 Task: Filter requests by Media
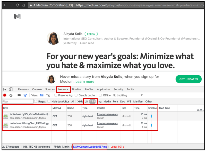(107, 101)
